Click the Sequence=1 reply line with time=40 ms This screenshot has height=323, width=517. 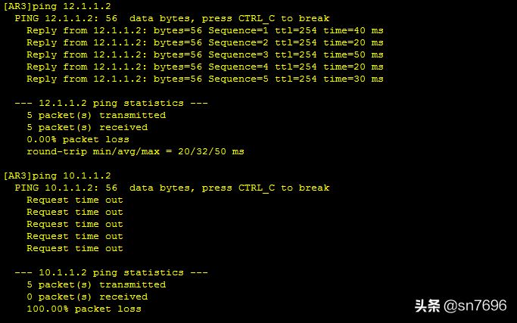click(x=204, y=31)
